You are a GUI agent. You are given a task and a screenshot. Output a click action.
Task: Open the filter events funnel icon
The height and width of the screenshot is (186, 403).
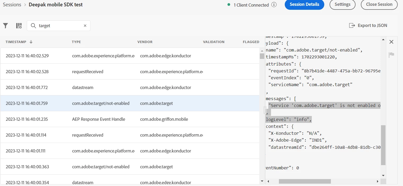6,26
